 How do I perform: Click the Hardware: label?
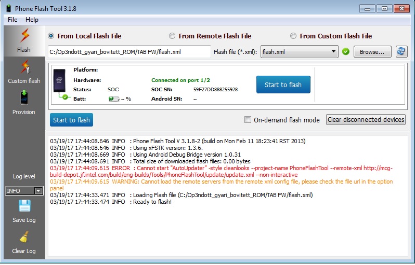(x=87, y=80)
